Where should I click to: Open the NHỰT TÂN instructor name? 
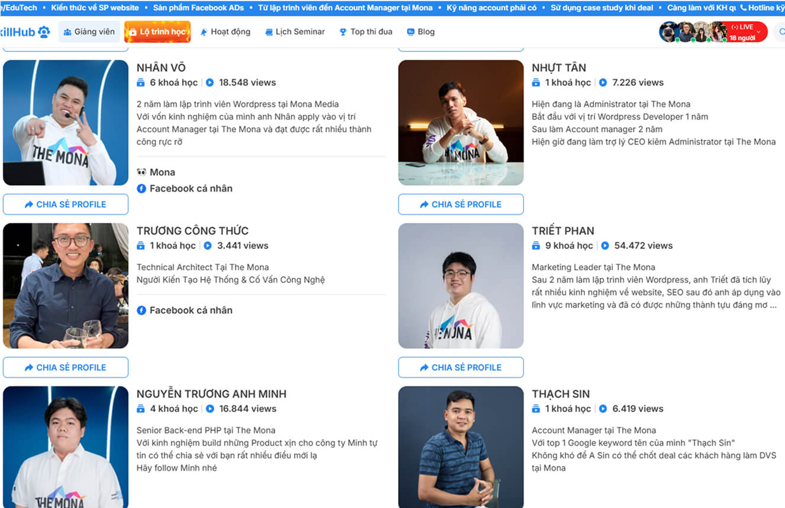tap(559, 68)
